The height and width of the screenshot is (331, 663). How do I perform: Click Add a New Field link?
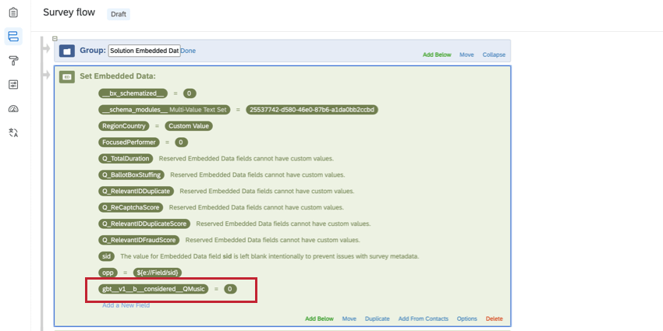pos(126,305)
